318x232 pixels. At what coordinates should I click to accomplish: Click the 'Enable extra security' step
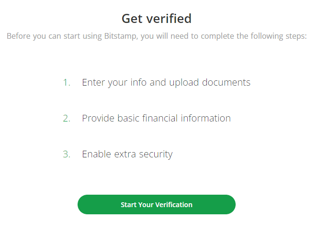pyautogui.click(x=127, y=154)
